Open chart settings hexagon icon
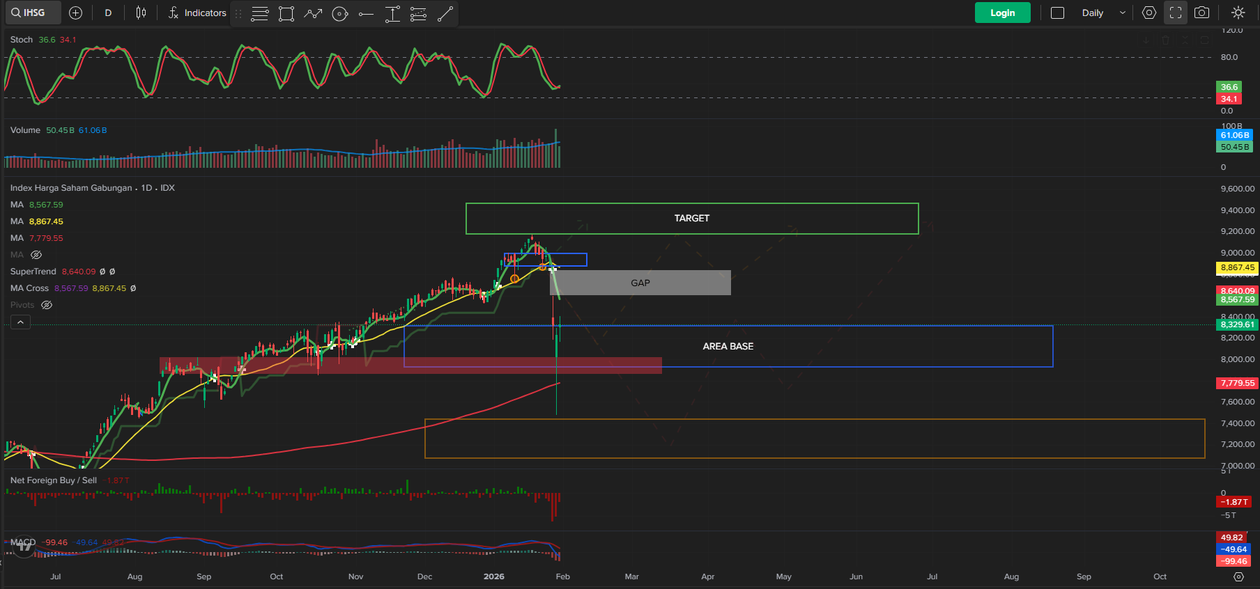Screen dimensions: 1260x589 (x=1149, y=13)
